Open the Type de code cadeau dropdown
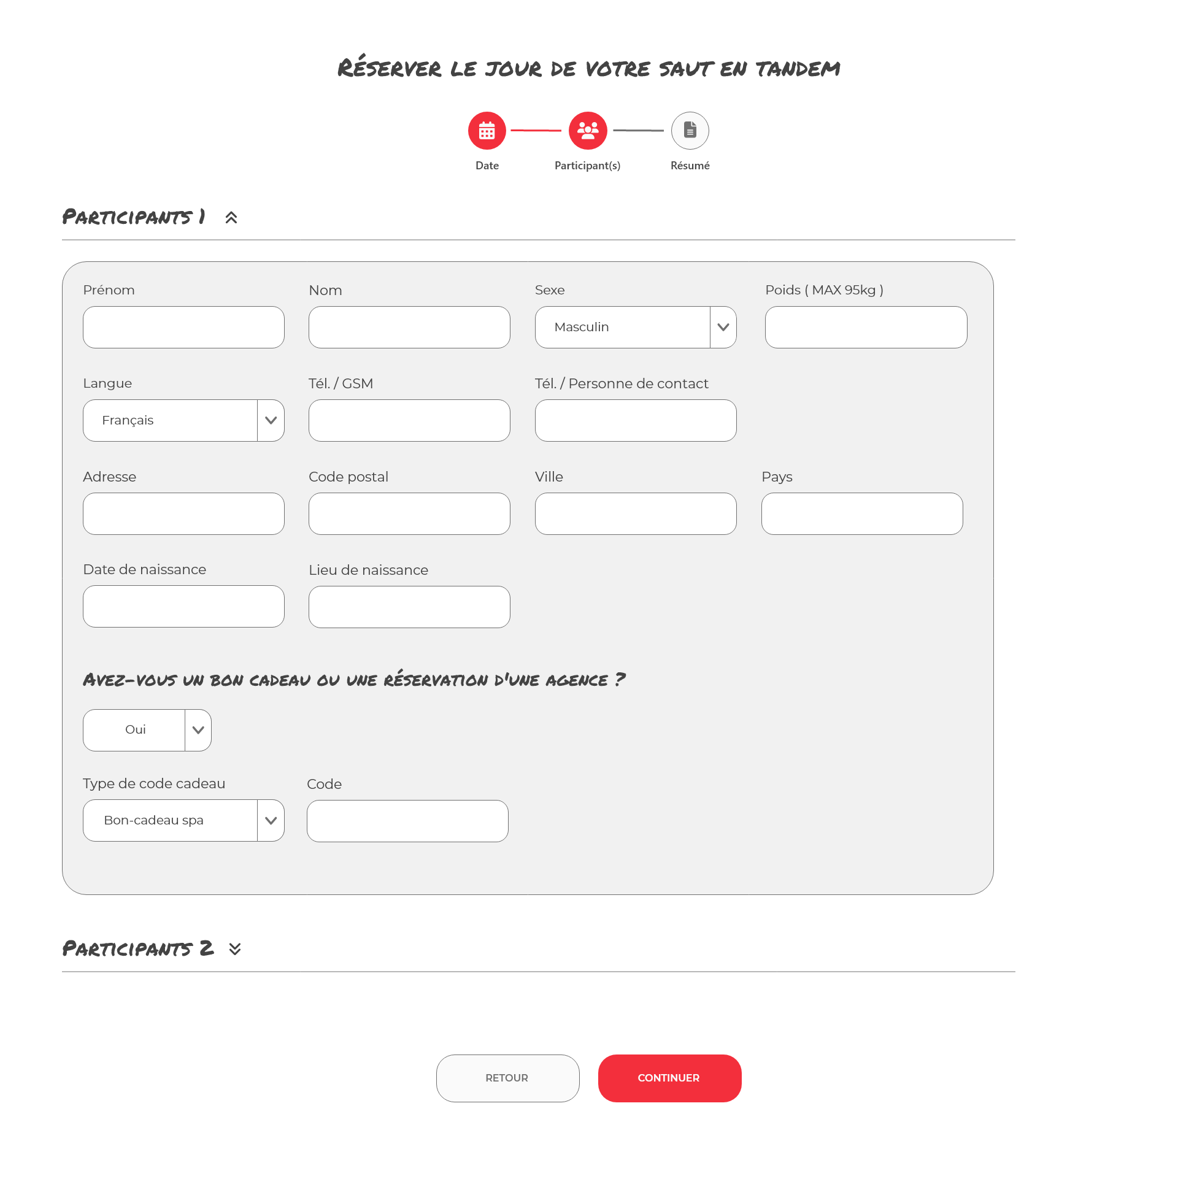 click(183, 820)
